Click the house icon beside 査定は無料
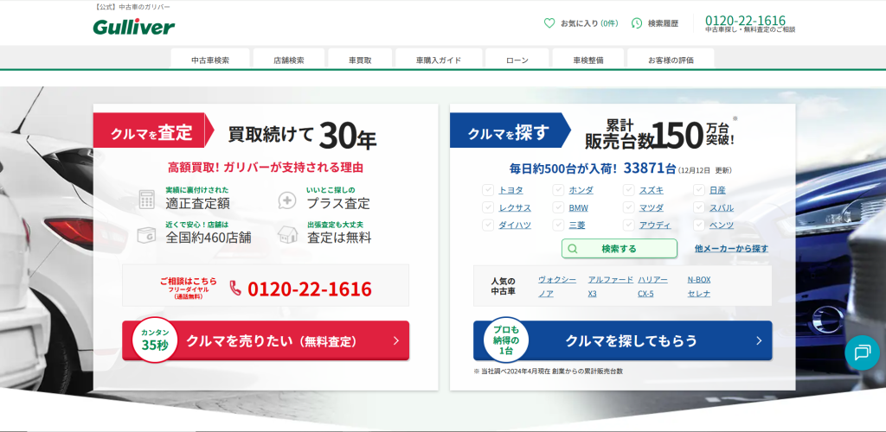This screenshot has width=886, height=432. point(287,233)
